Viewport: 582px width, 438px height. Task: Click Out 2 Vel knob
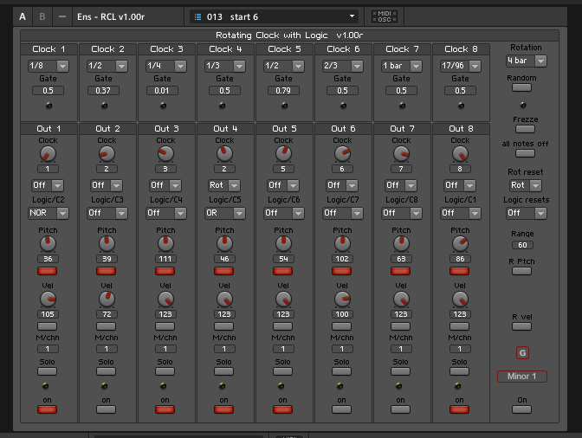click(x=107, y=300)
